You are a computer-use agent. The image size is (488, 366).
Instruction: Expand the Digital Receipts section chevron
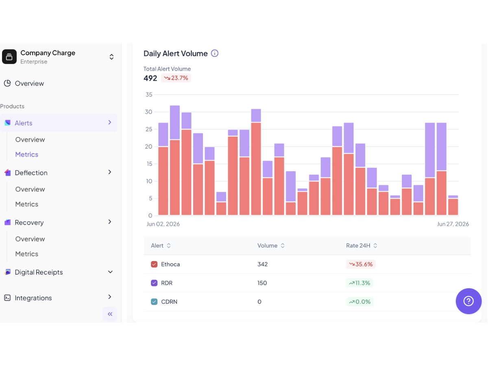(110, 272)
